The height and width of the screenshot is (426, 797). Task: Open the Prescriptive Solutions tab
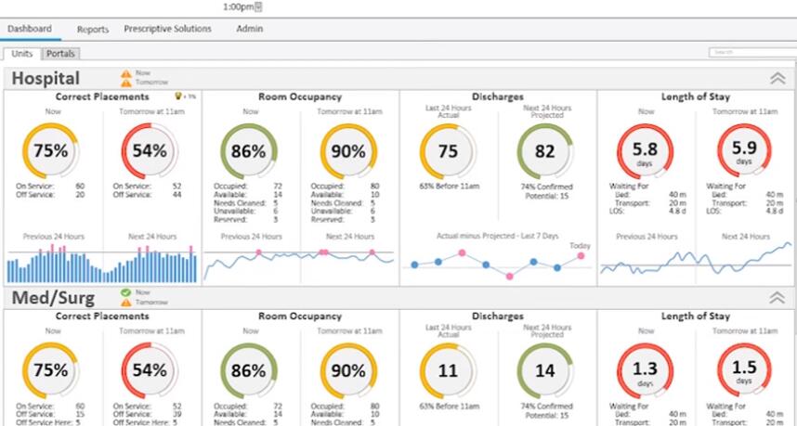point(168,29)
